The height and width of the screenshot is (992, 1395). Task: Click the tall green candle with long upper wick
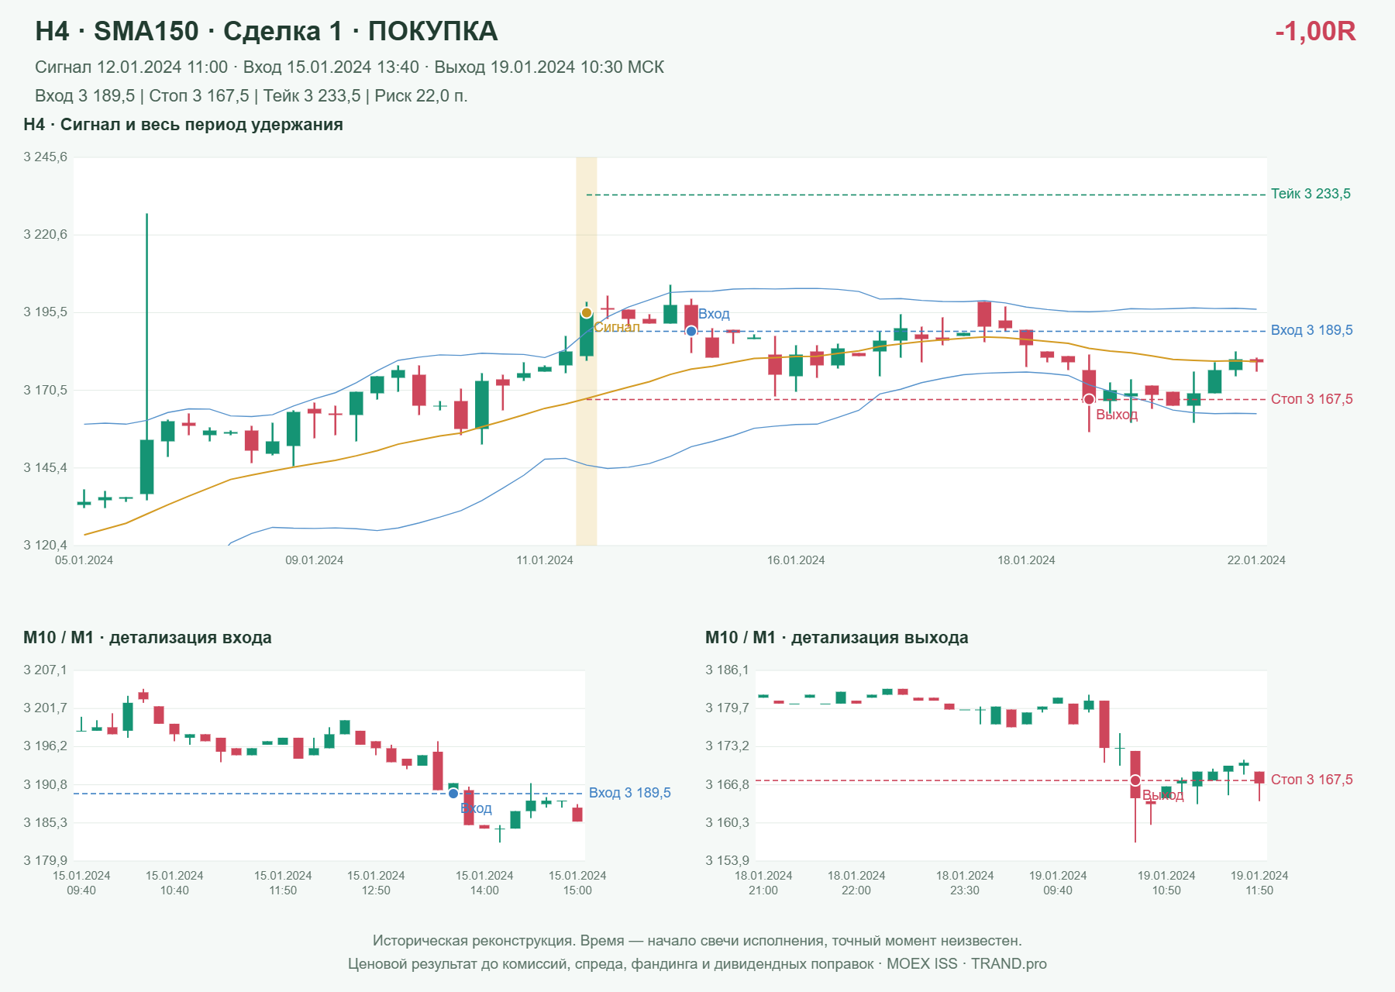click(146, 467)
